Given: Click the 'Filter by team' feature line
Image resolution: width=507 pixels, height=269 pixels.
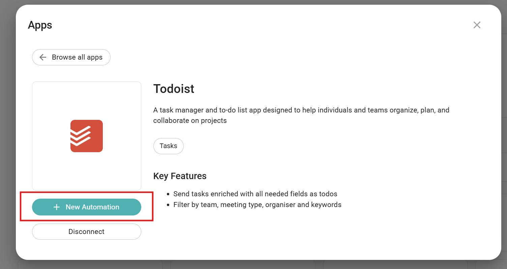Looking at the screenshot, I should tap(257, 205).
